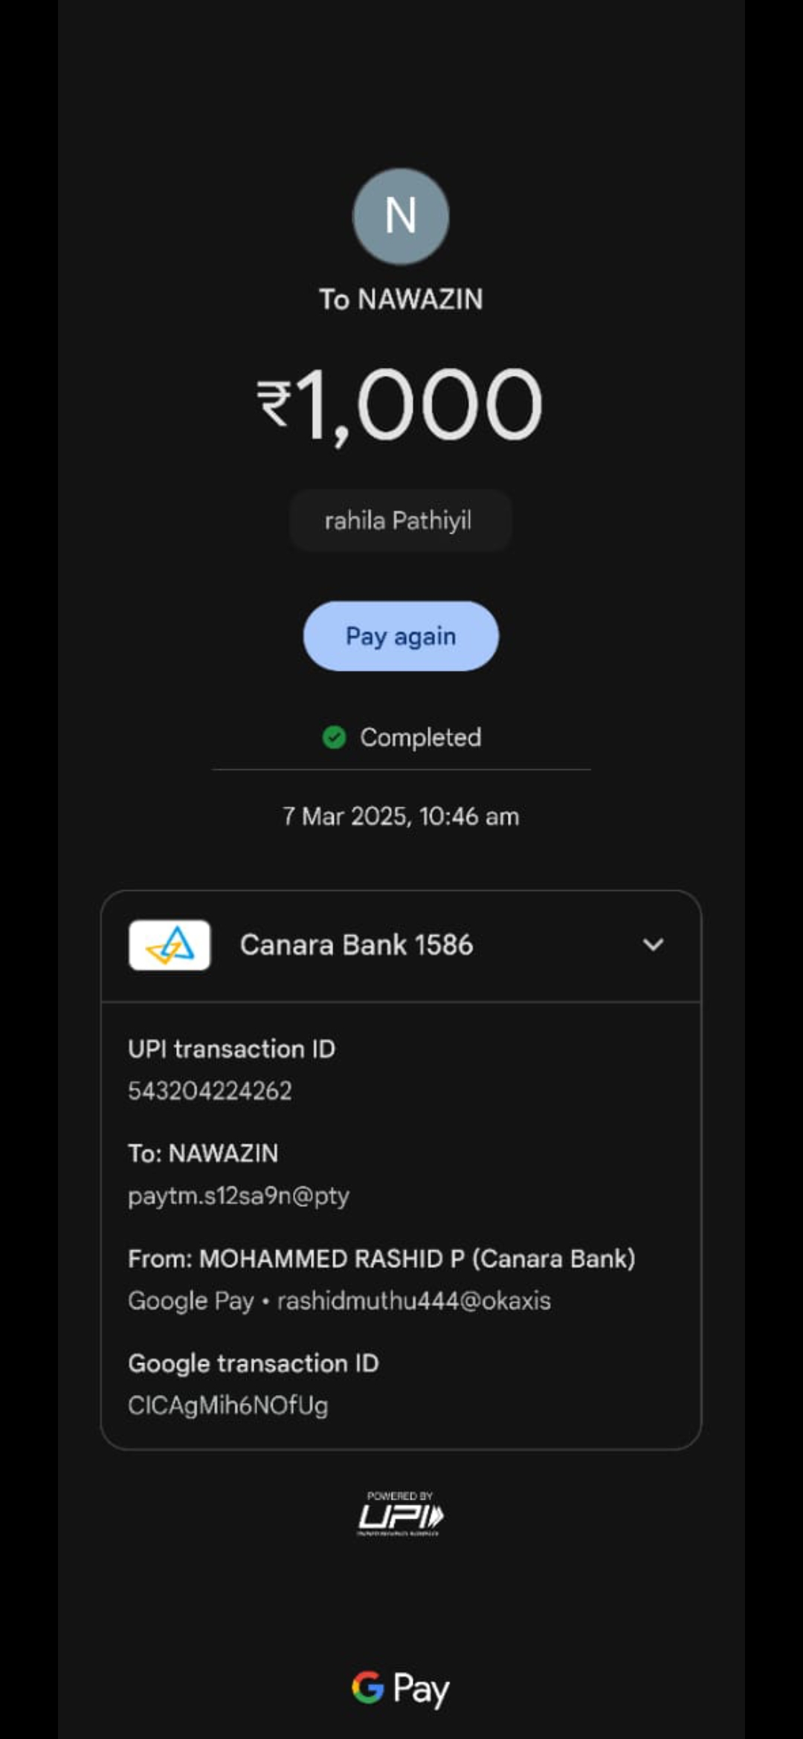Click the Google transaction ID heading
The image size is (803, 1739).
[x=253, y=1363]
